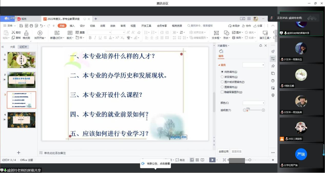325x173 pixels.
Task: Add new slide with plus button below thumbnails
Action: [18, 152]
